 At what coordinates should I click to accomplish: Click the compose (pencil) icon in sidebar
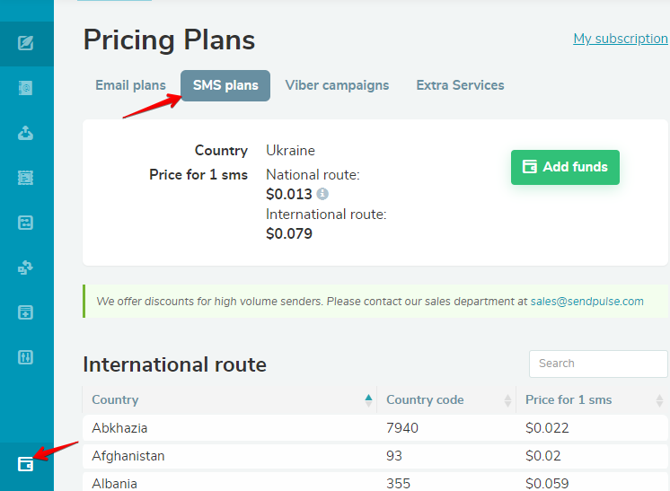26,43
